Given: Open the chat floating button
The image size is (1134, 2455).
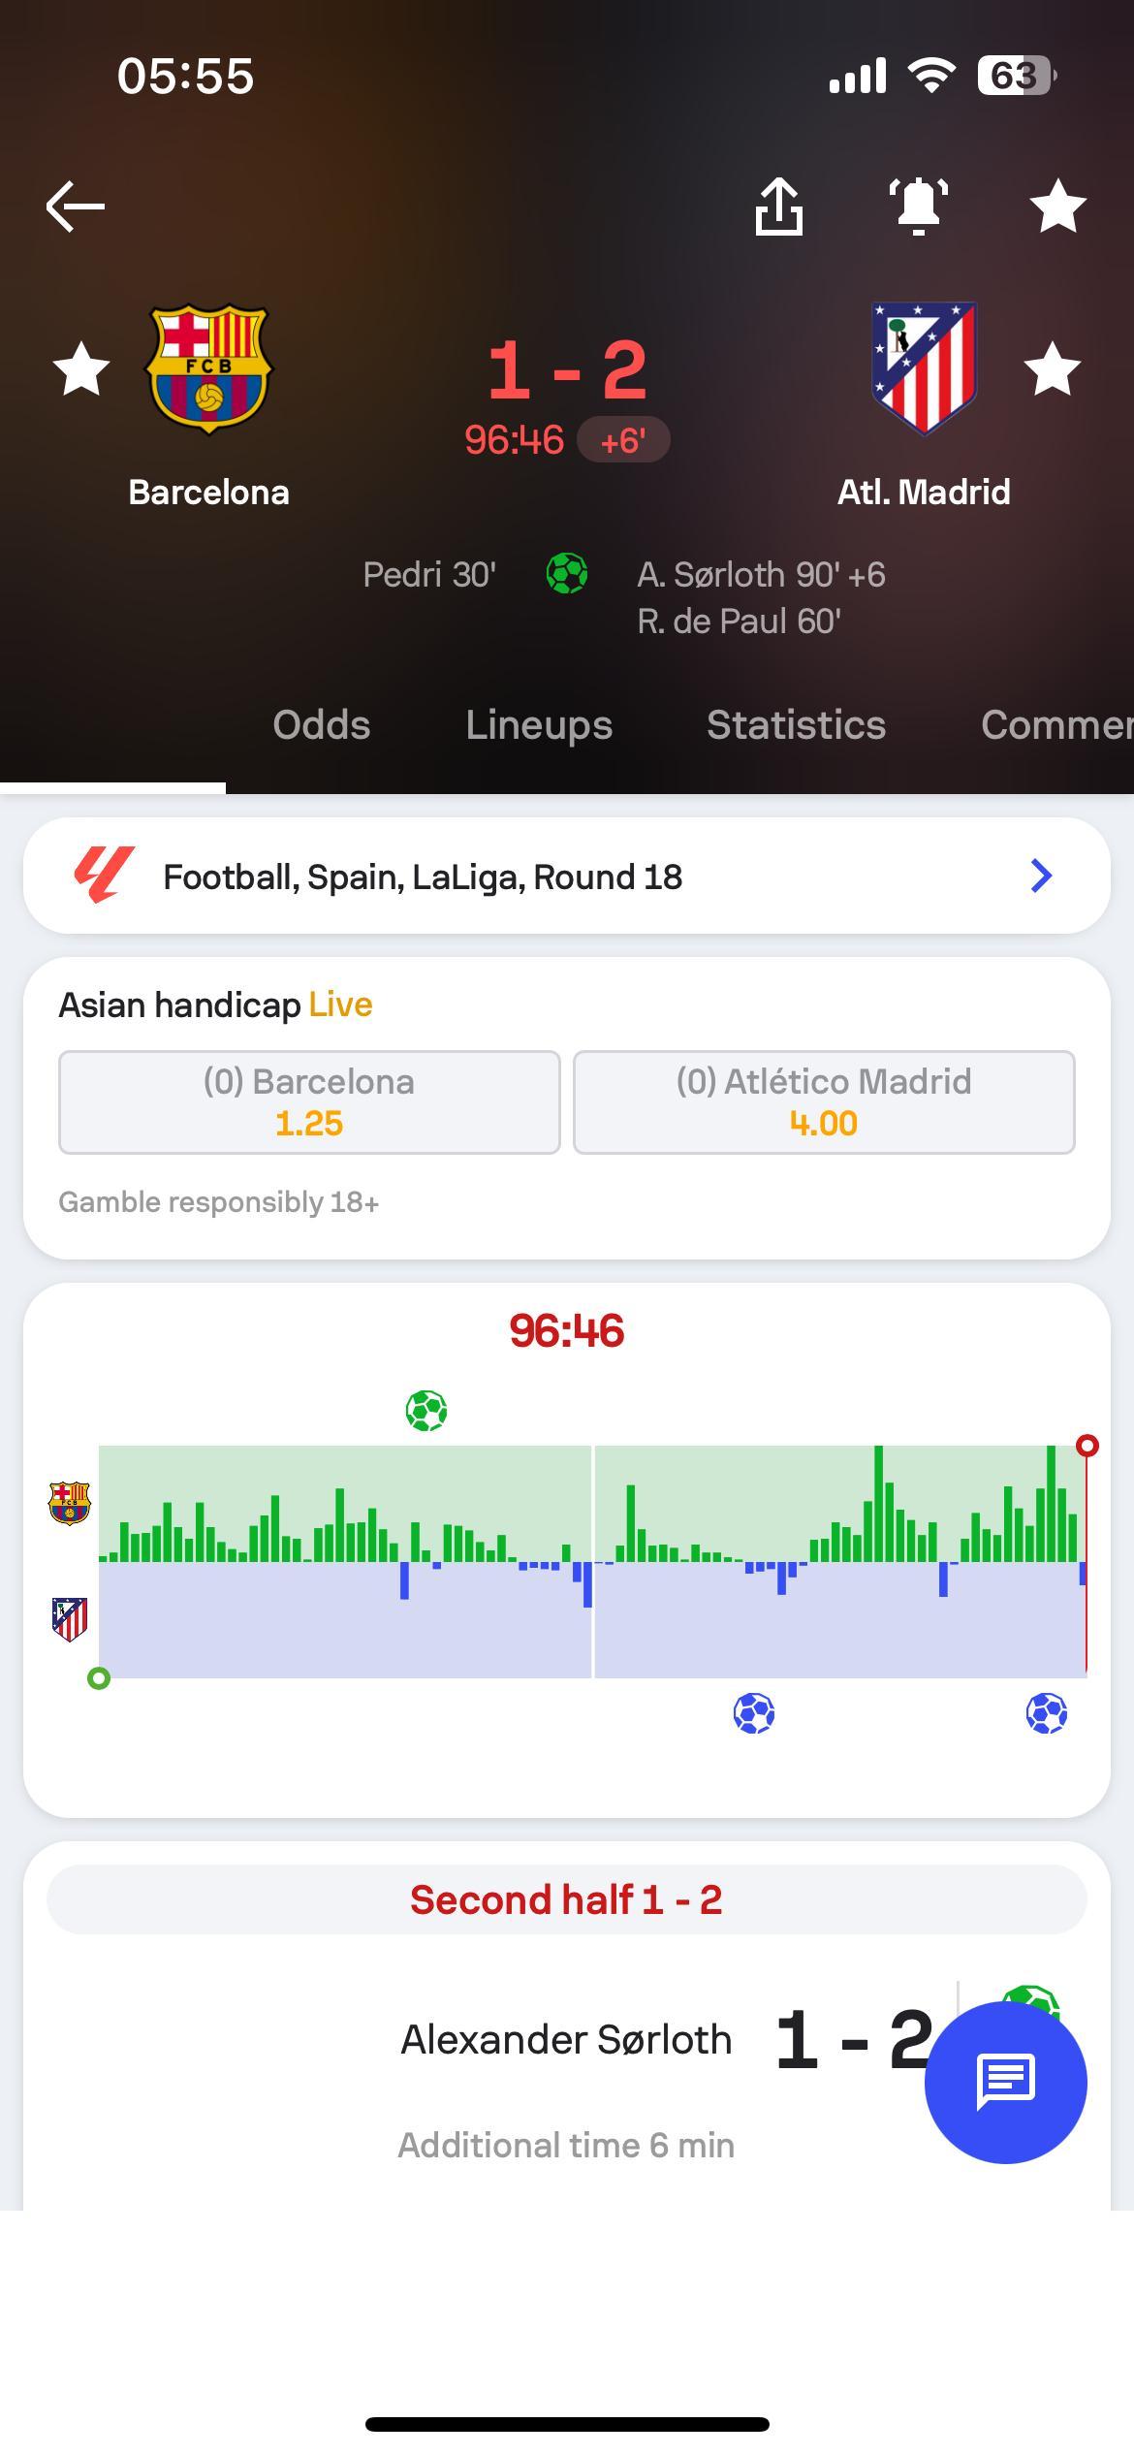Looking at the screenshot, I should pyautogui.click(x=1006, y=2082).
